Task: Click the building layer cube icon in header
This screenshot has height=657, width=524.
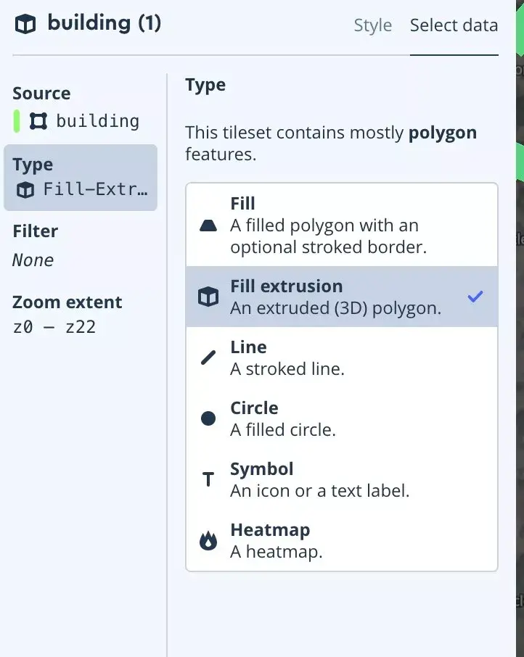Action: pos(25,24)
